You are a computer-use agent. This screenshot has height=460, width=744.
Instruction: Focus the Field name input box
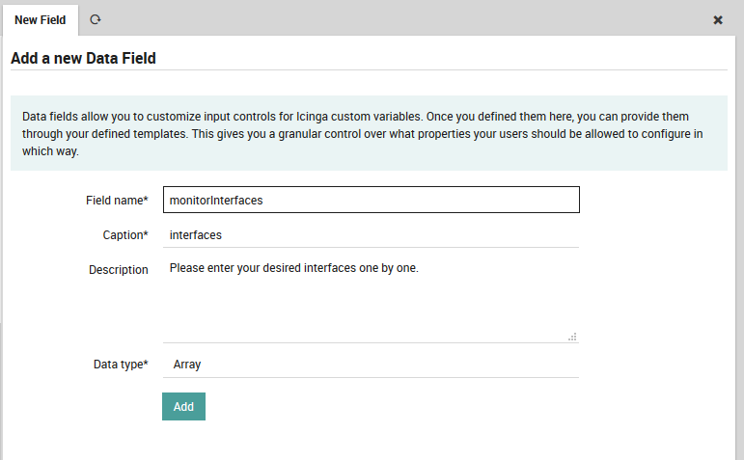[371, 200]
